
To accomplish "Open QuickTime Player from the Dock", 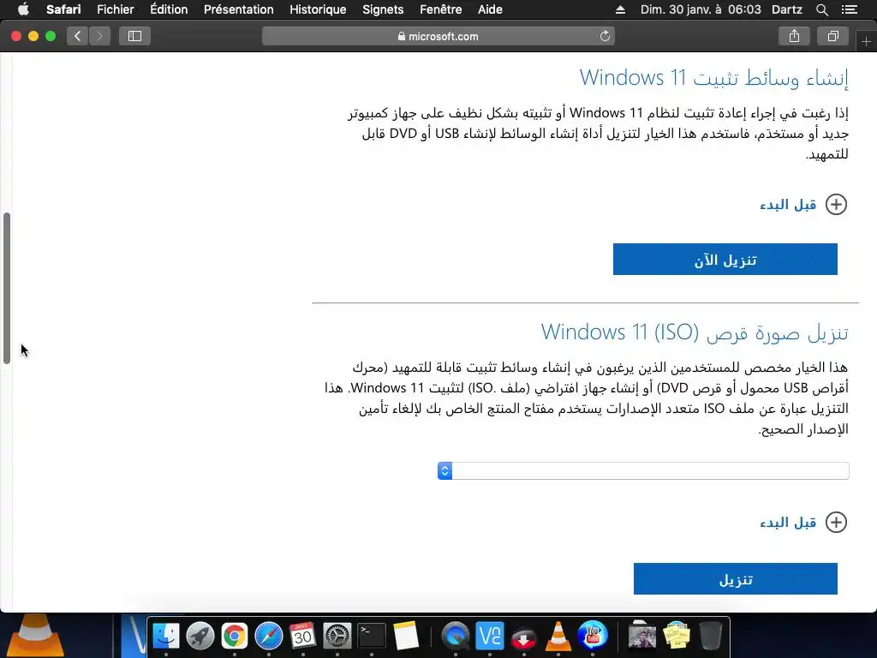I will 456,636.
